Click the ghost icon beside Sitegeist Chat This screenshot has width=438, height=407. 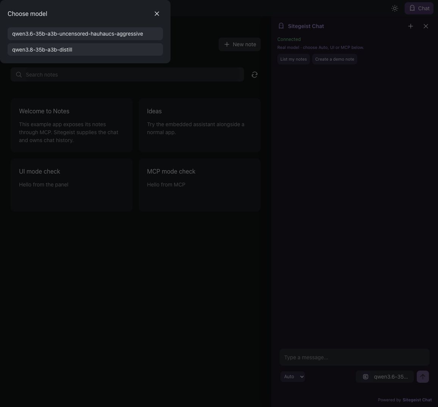[281, 26]
